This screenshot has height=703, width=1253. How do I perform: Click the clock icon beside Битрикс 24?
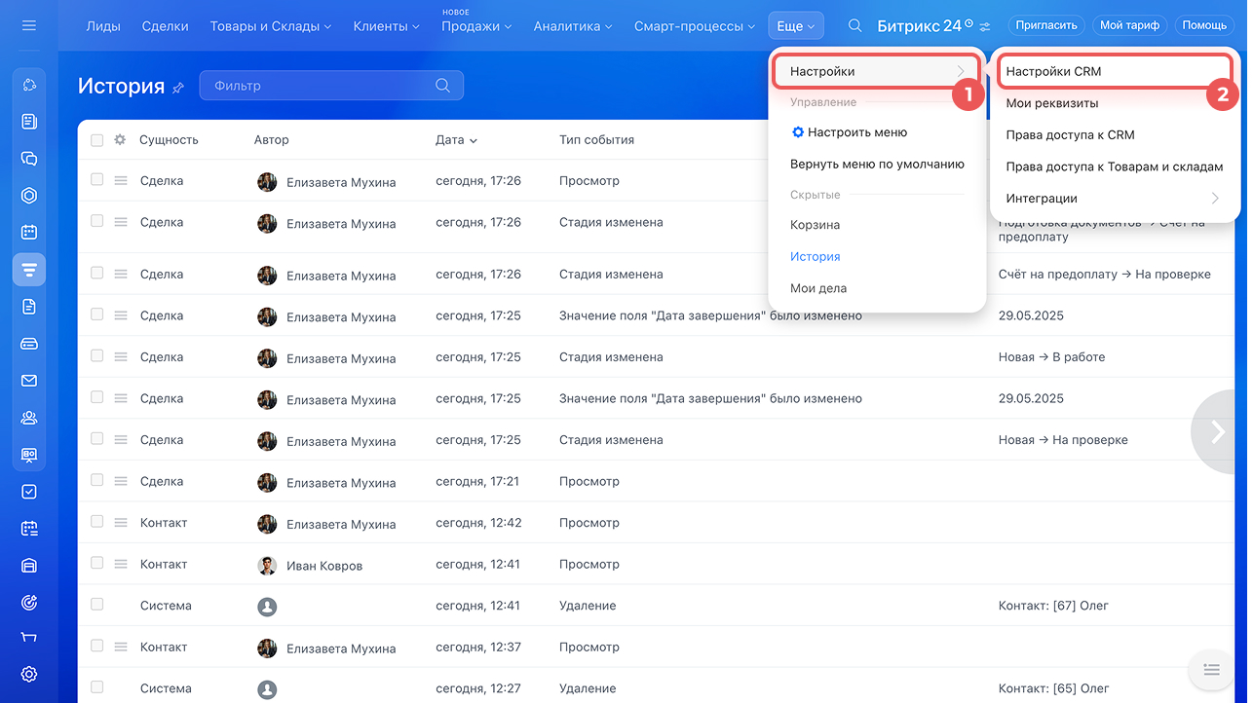[968, 22]
